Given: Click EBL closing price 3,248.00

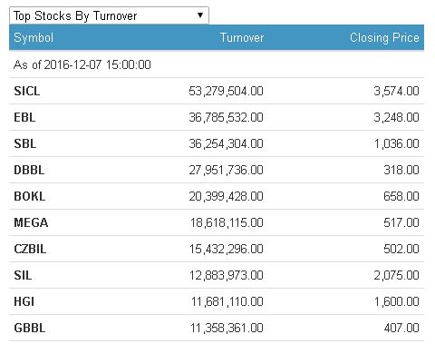Looking at the screenshot, I should pyautogui.click(x=396, y=117).
